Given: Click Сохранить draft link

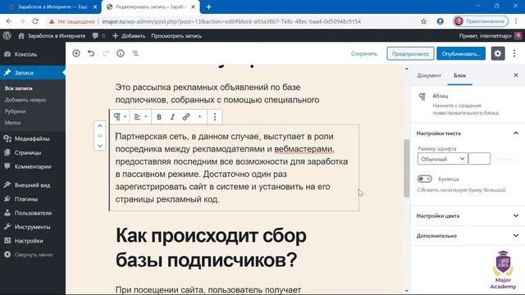Looking at the screenshot, I should pyautogui.click(x=364, y=53).
